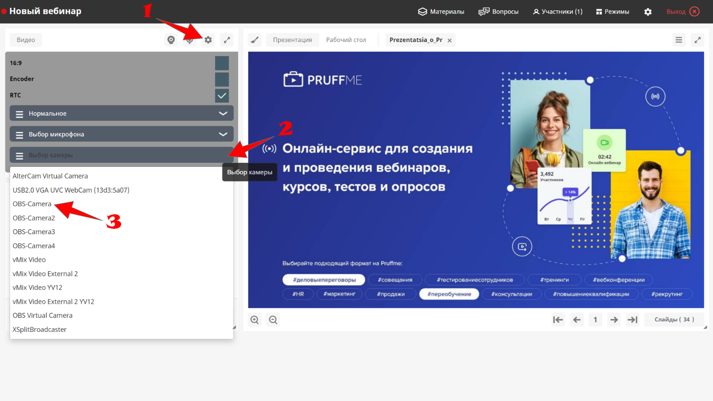
Task: Select OBS-Camera from camera list
Action: click(x=122, y=204)
